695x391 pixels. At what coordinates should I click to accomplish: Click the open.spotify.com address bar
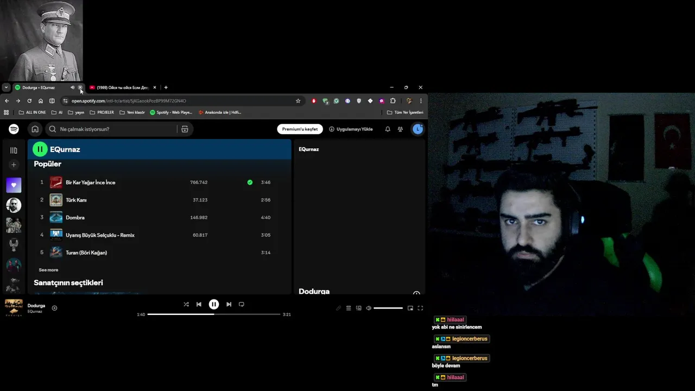pos(182,101)
